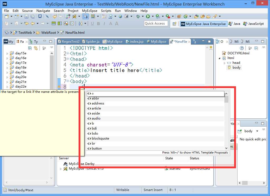
Task: Expand the head node in Outline
Action: (224, 63)
